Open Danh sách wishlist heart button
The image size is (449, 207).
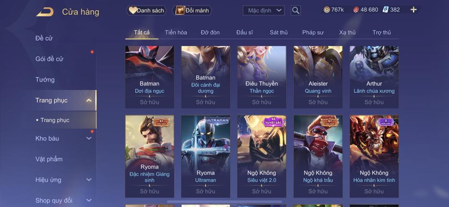[146, 11]
